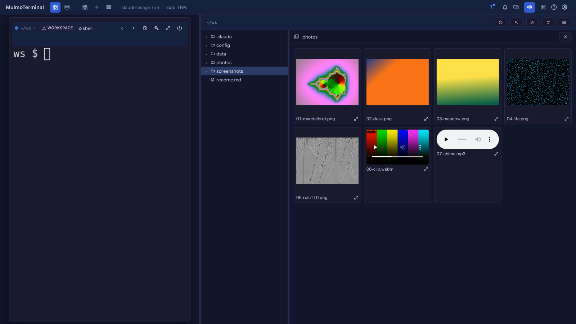Viewport: 576px width, 324px height.
Task: Open the command key shortcuts icon
Action: point(543,7)
